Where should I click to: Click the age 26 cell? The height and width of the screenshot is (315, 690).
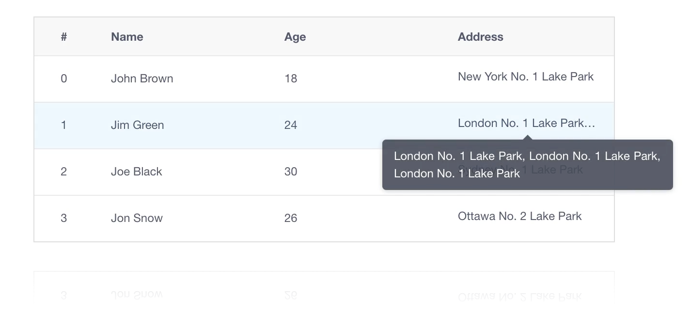(291, 218)
